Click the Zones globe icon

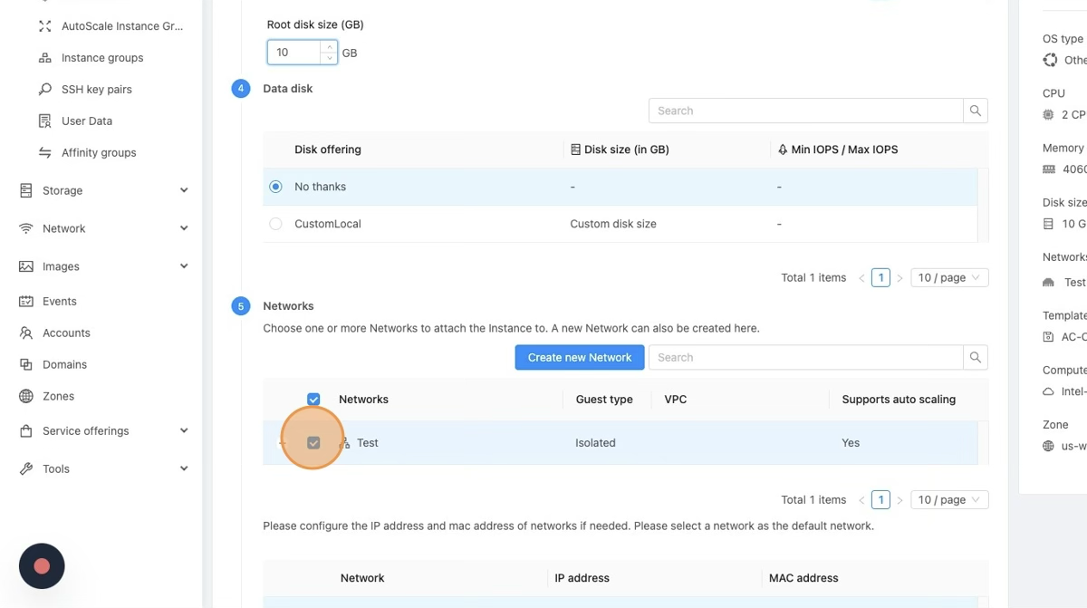coord(26,396)
